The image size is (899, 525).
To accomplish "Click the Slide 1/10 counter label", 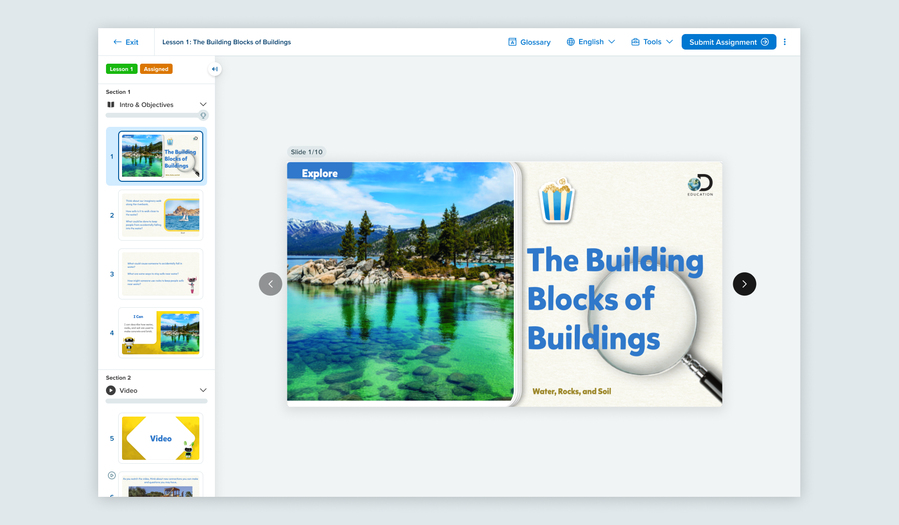I will 307,152.
